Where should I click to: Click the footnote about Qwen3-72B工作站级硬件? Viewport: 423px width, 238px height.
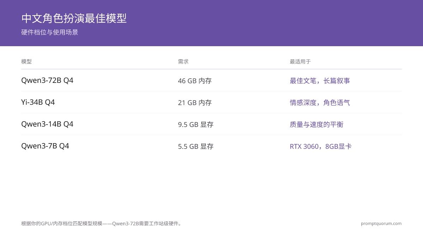point(102,224)
